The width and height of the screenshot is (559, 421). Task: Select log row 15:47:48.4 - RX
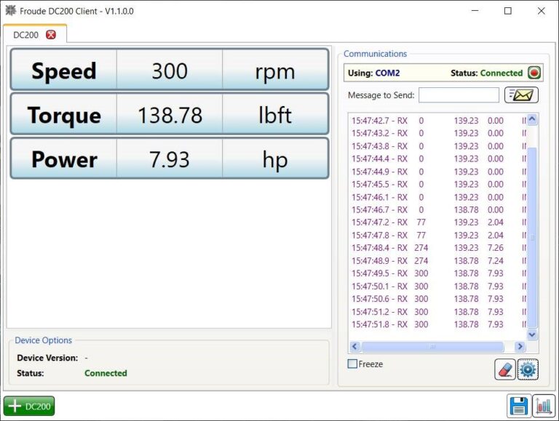click(437, 247)
